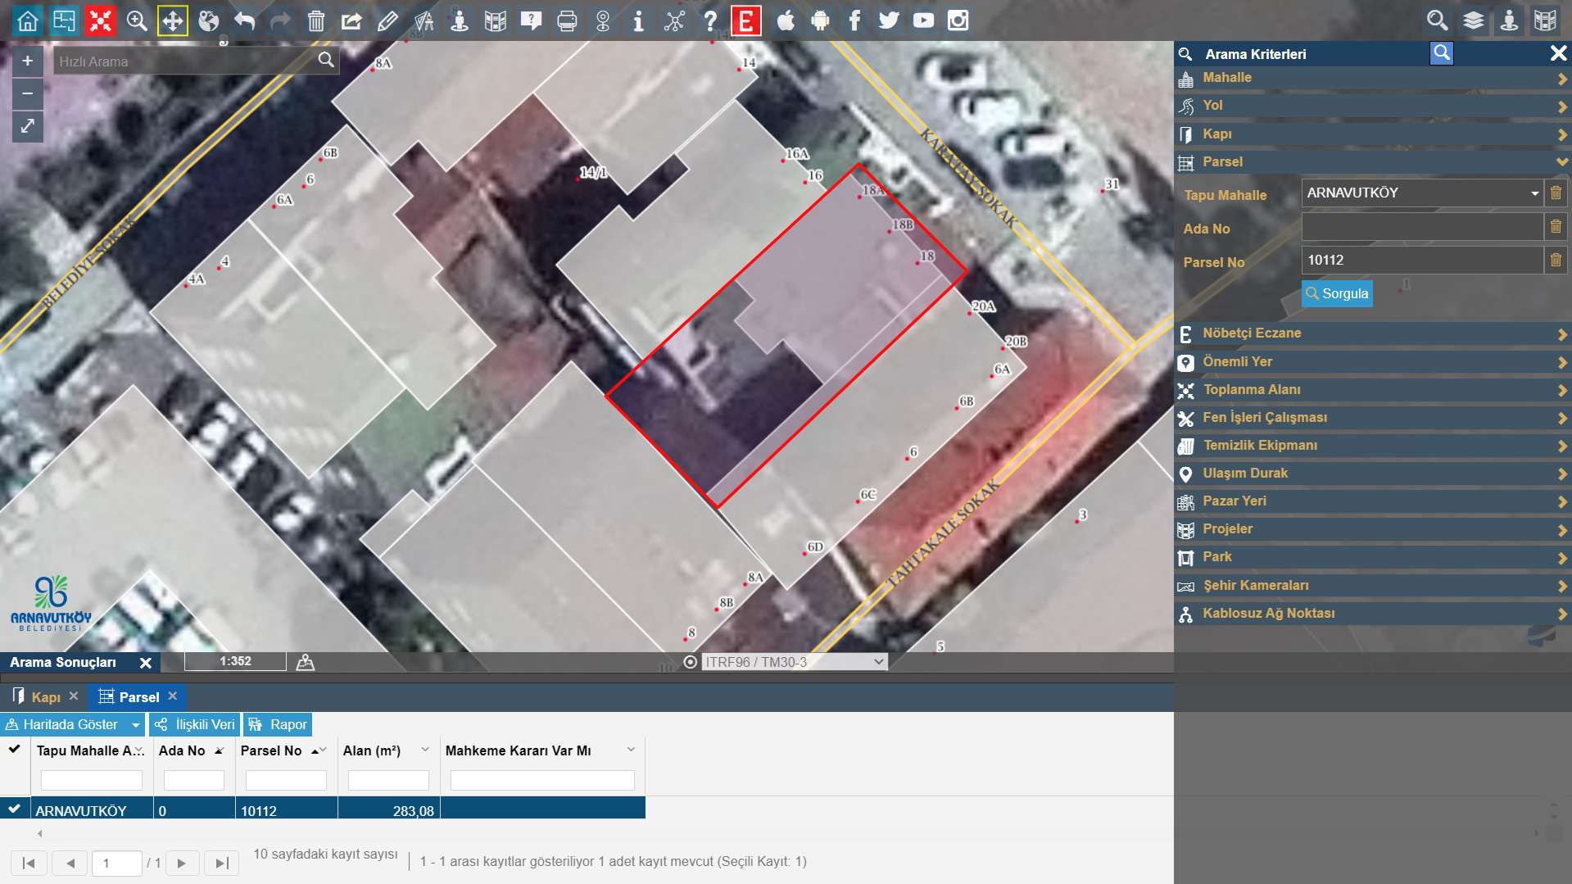Click the Hızlı Arama search field

point(184,61)
